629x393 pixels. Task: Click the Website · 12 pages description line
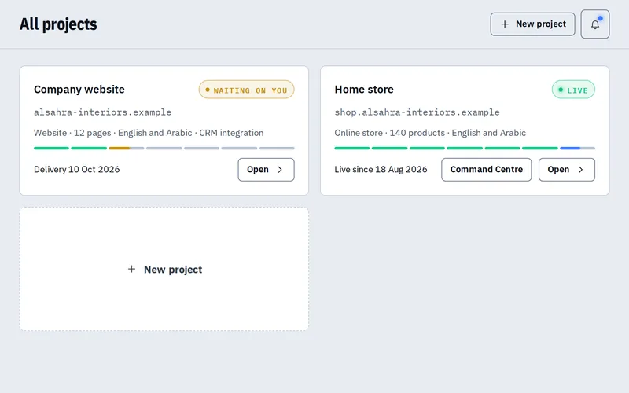coord(149,133)
